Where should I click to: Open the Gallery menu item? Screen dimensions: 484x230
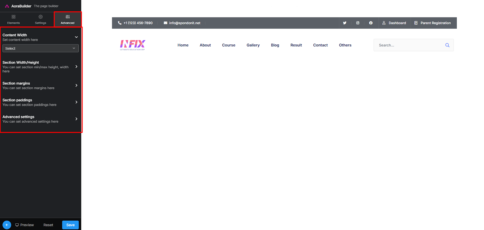(253, 45)
